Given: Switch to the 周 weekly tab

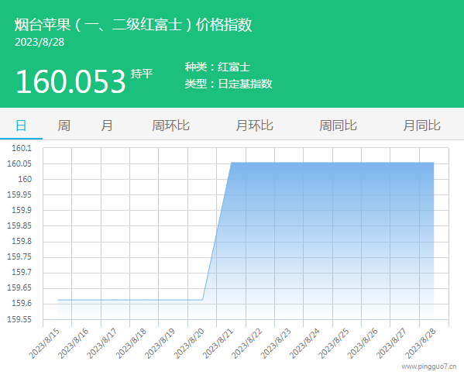Looking at the screenshot, I should click(x=64, y=126).
